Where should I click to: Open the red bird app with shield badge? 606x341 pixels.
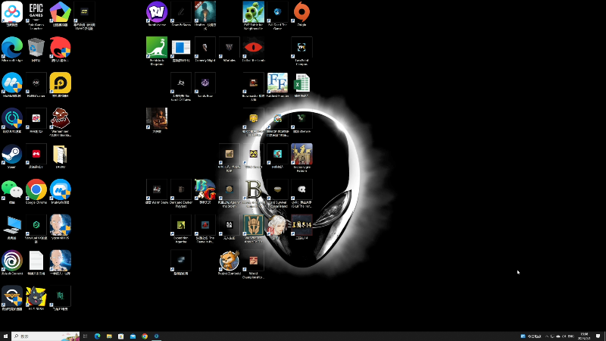61,48
